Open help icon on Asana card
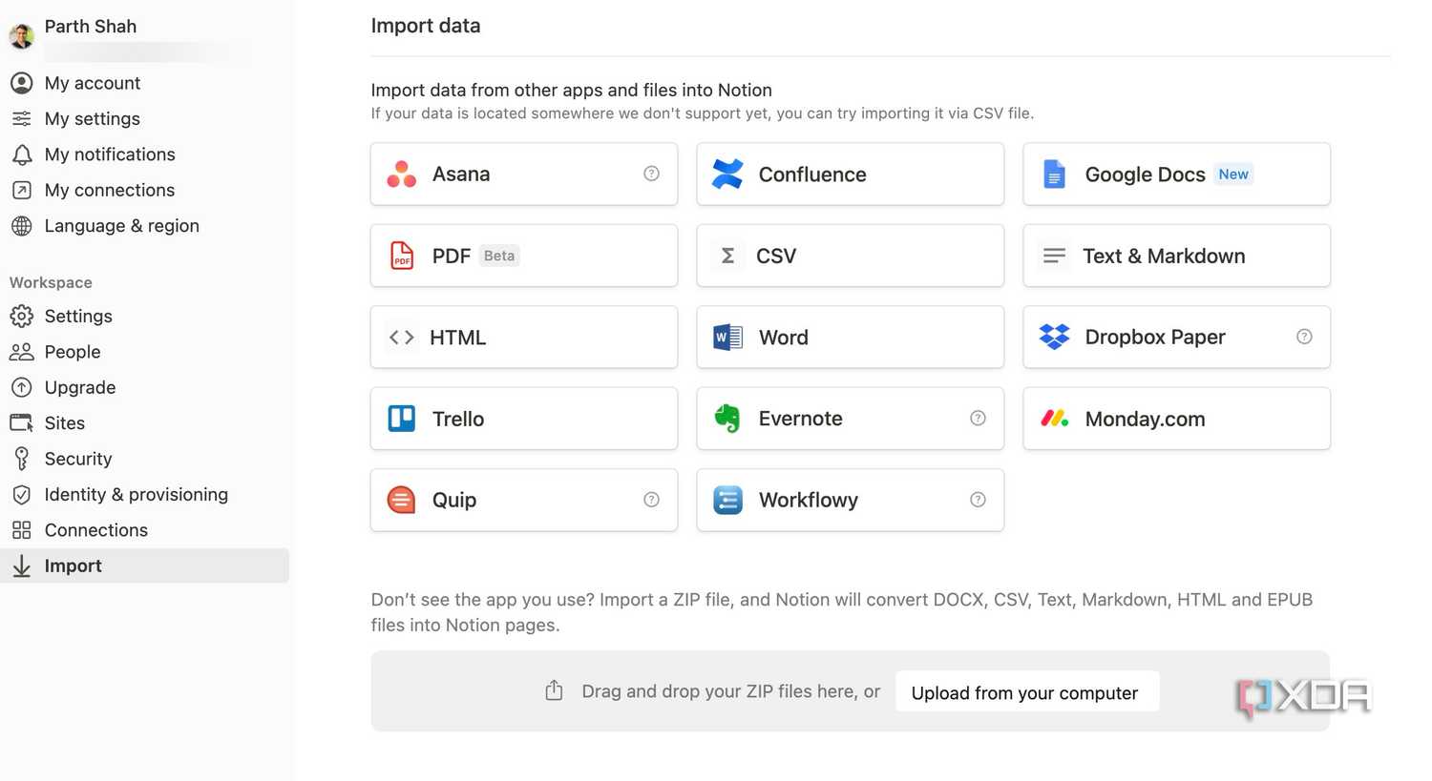 pos(651,174)
